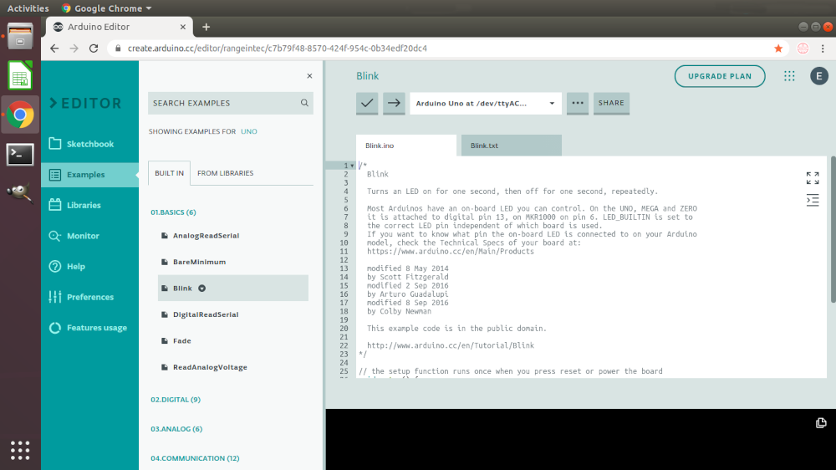
Task: Open Libraries in the sidebar
Action: click(x=89, y=205)
